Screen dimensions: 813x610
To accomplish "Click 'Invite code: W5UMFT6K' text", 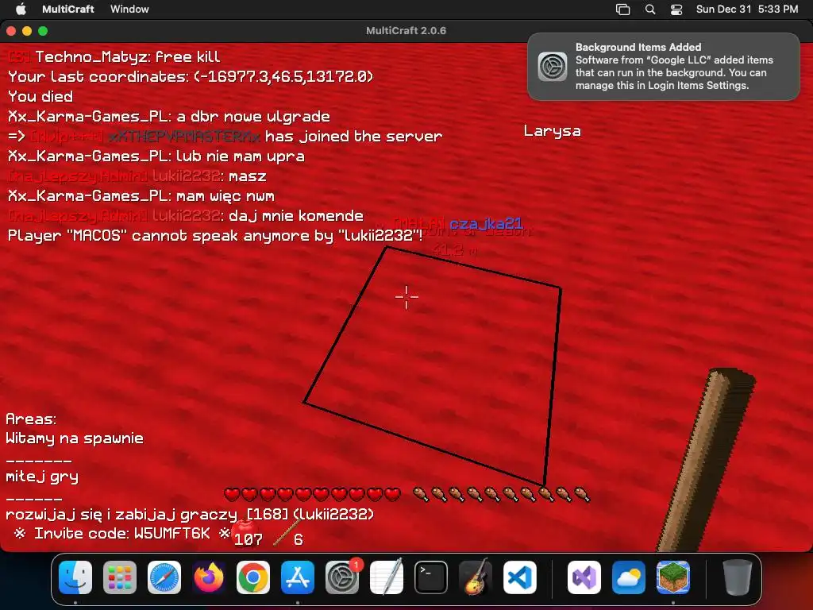I will tap(121, 533).
